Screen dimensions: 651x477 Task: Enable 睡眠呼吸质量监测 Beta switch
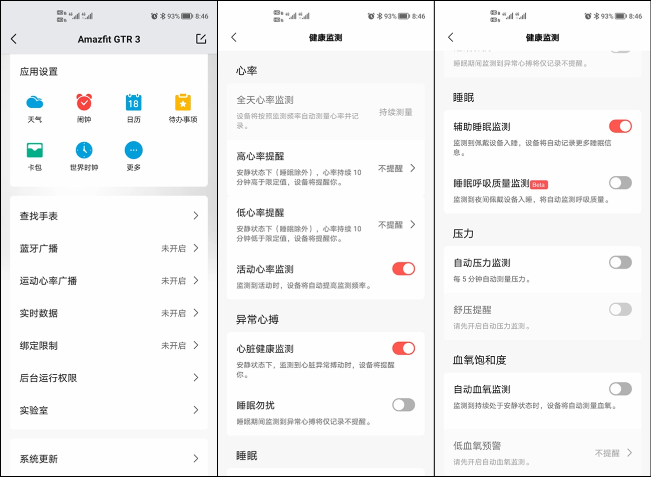[x=620, y=183]
